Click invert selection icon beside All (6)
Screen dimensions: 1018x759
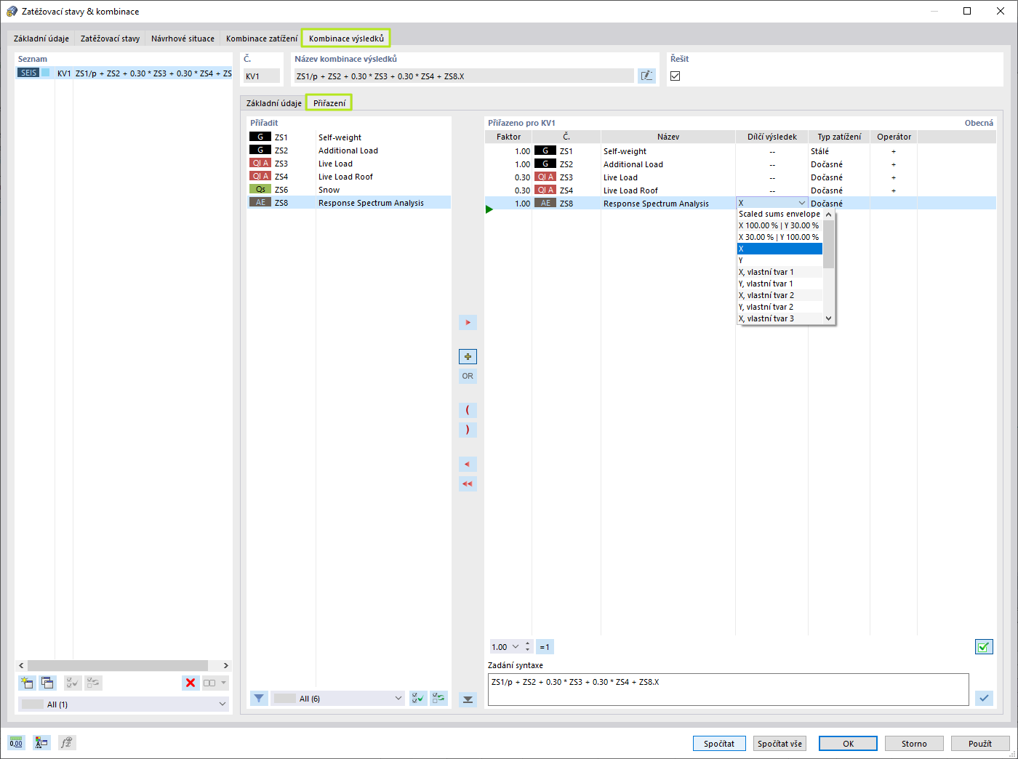coord(438,698)
